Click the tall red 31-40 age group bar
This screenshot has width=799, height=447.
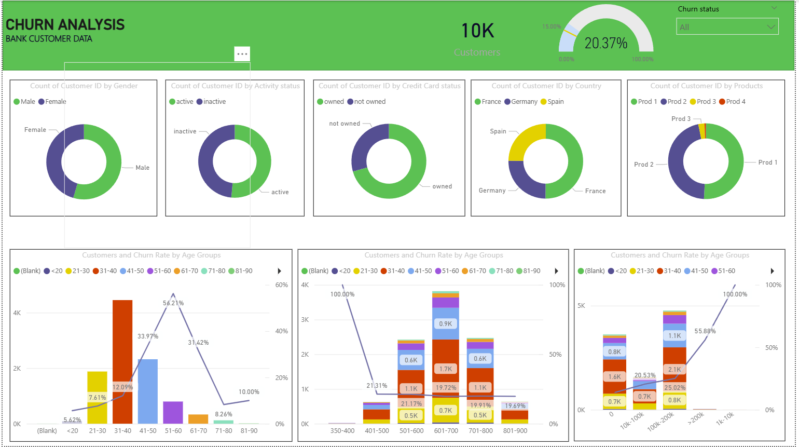(x=122, y=362)
